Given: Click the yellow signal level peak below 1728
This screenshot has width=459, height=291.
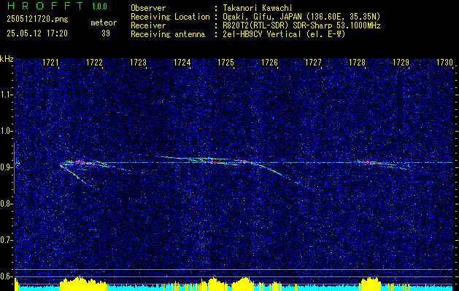Looking at the screenshot, I should [370, 282].
